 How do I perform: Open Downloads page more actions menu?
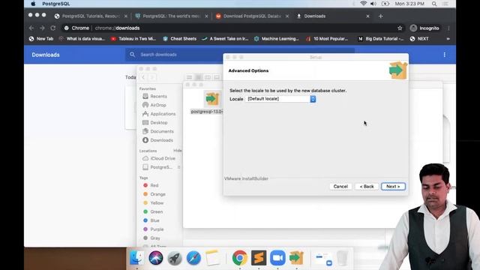444,55
